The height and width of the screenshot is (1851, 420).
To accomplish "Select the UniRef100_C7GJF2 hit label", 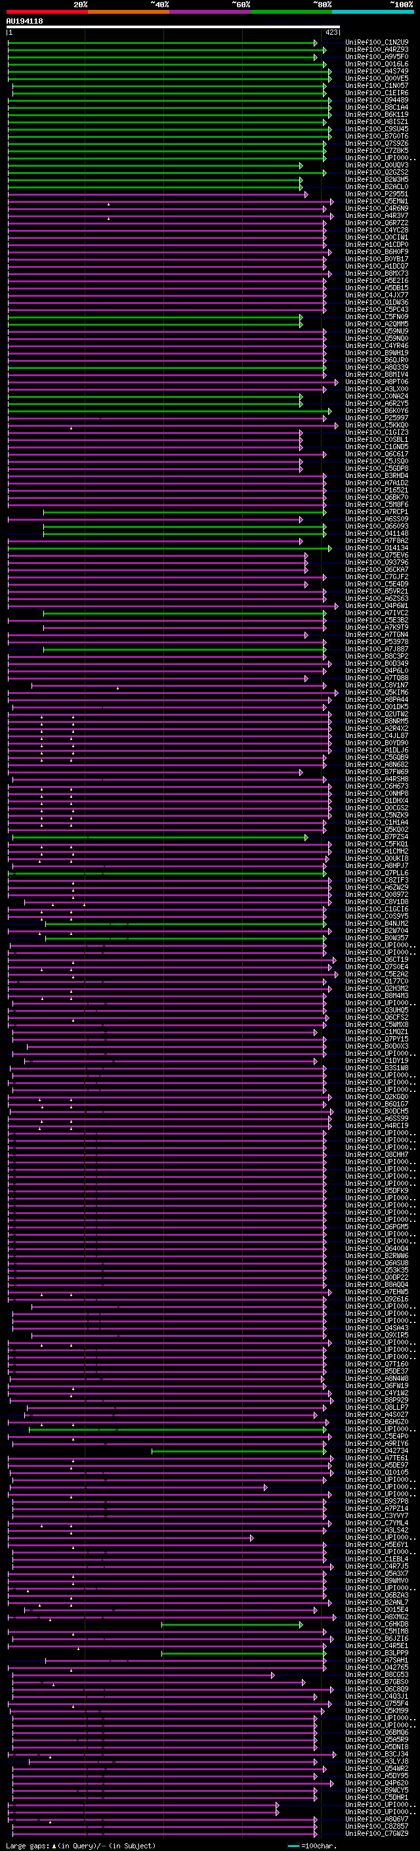I will pyautogui.click(x=377, y=577).
